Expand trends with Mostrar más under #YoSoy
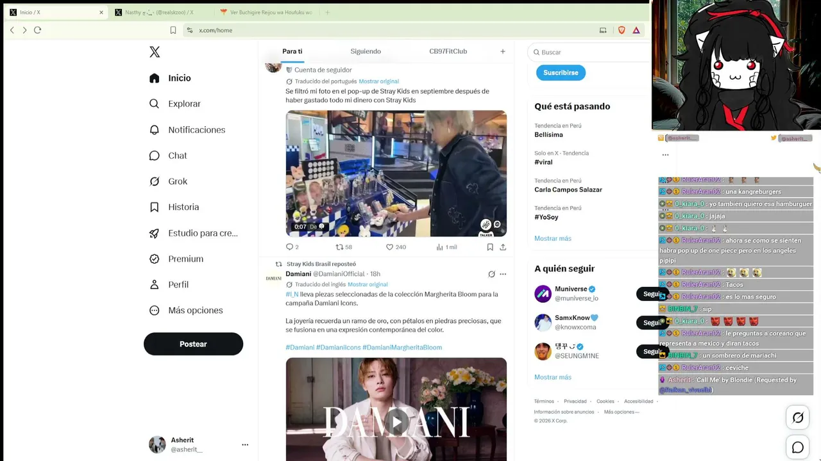This screenshot has width=821, height=461. click(553, 238)
